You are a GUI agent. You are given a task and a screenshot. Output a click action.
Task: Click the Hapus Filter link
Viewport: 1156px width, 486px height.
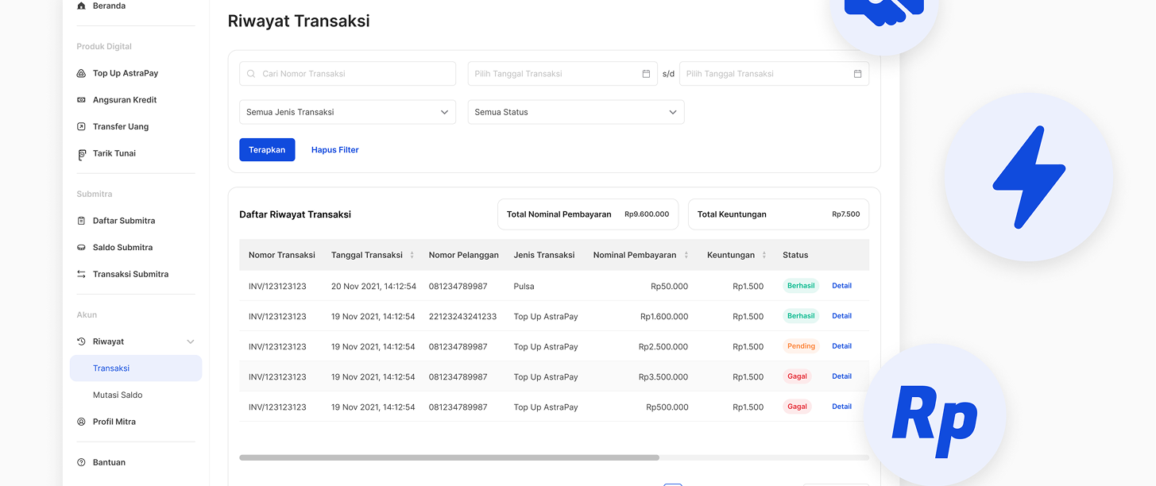[x=334, y=150]
